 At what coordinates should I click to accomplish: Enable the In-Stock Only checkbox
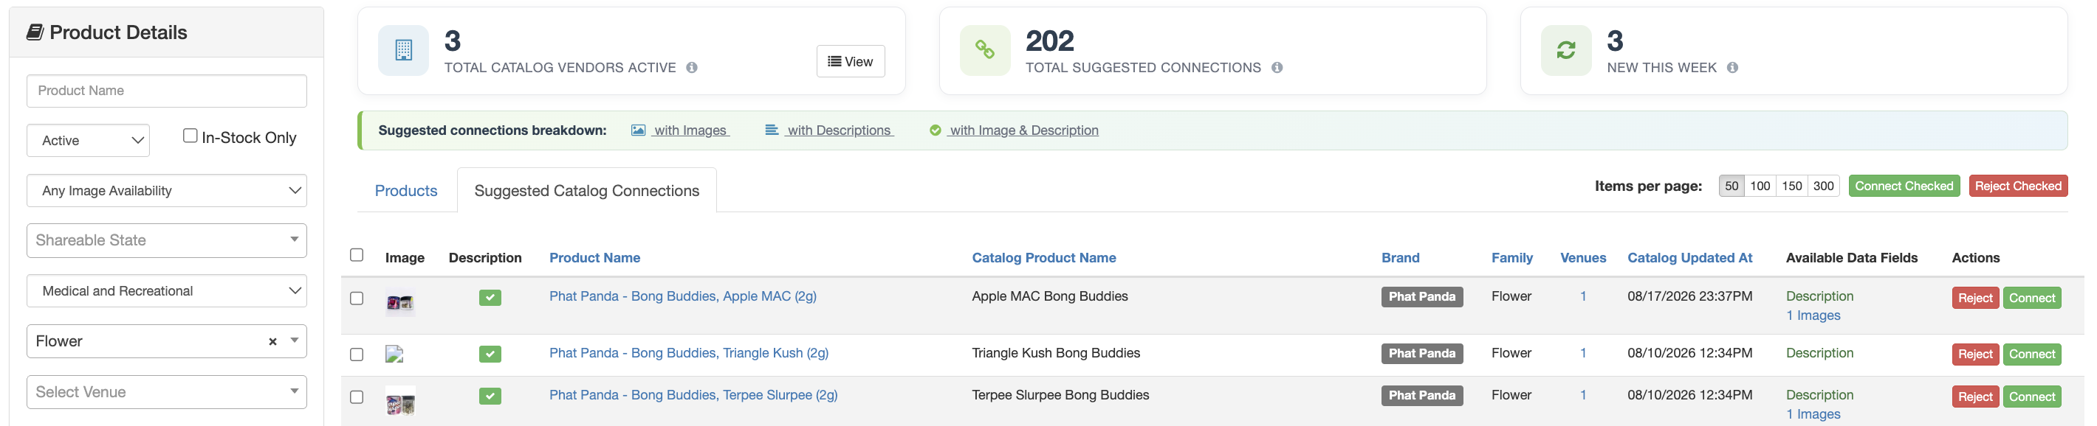click(x=191, y=136)
